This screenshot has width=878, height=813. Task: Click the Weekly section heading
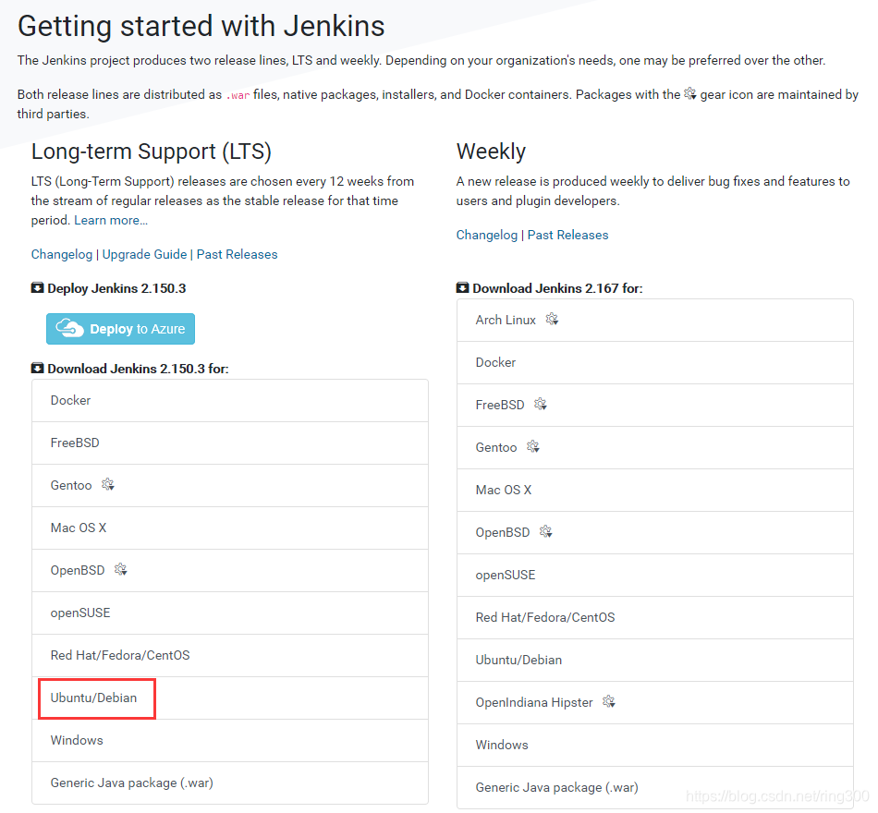pyautogui.click(x=491, y=152)
